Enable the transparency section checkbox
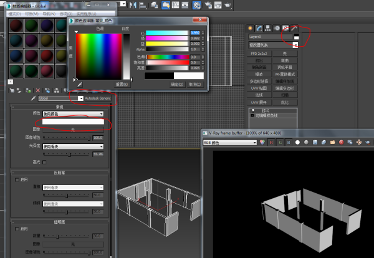 [x=16, y=229]
